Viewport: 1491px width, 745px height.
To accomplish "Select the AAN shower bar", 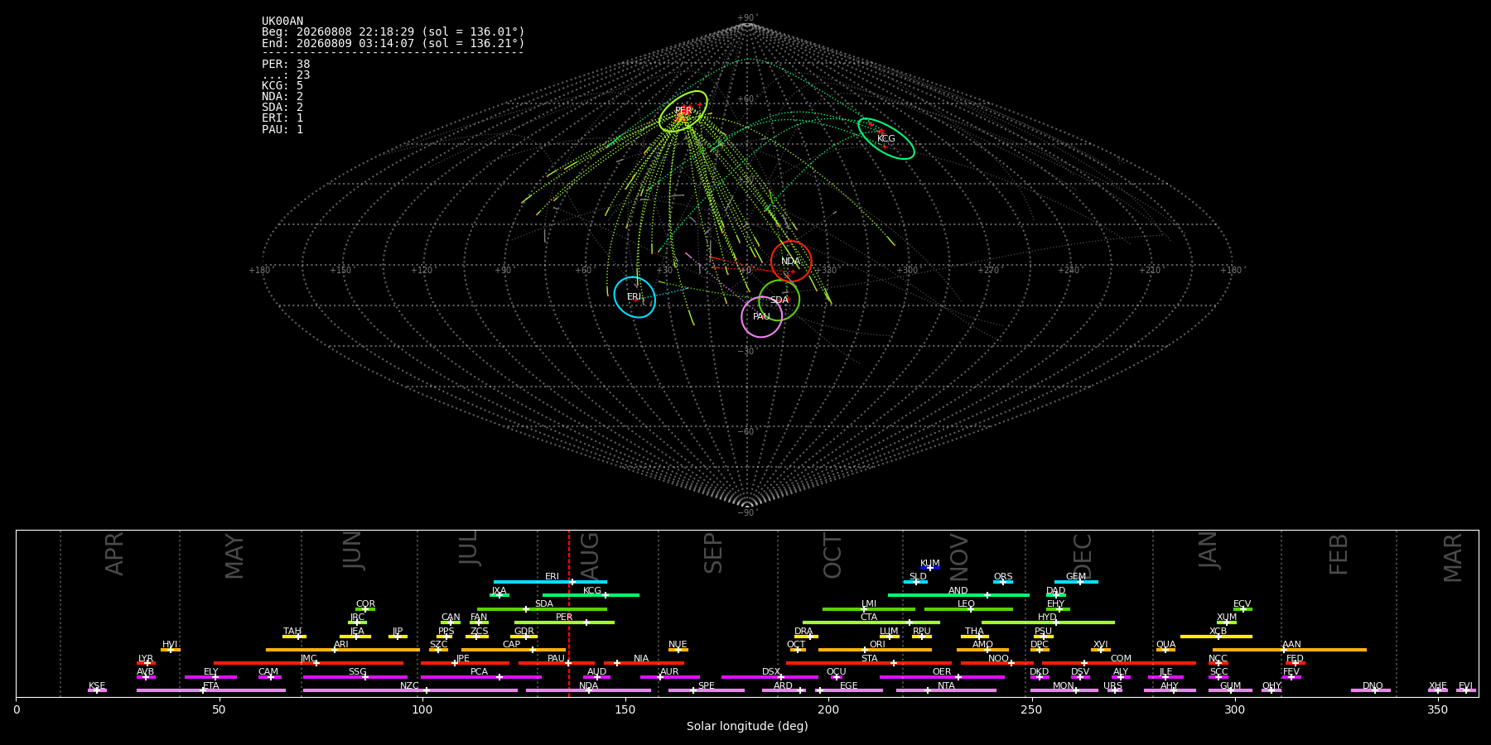I will (1290, 650).
